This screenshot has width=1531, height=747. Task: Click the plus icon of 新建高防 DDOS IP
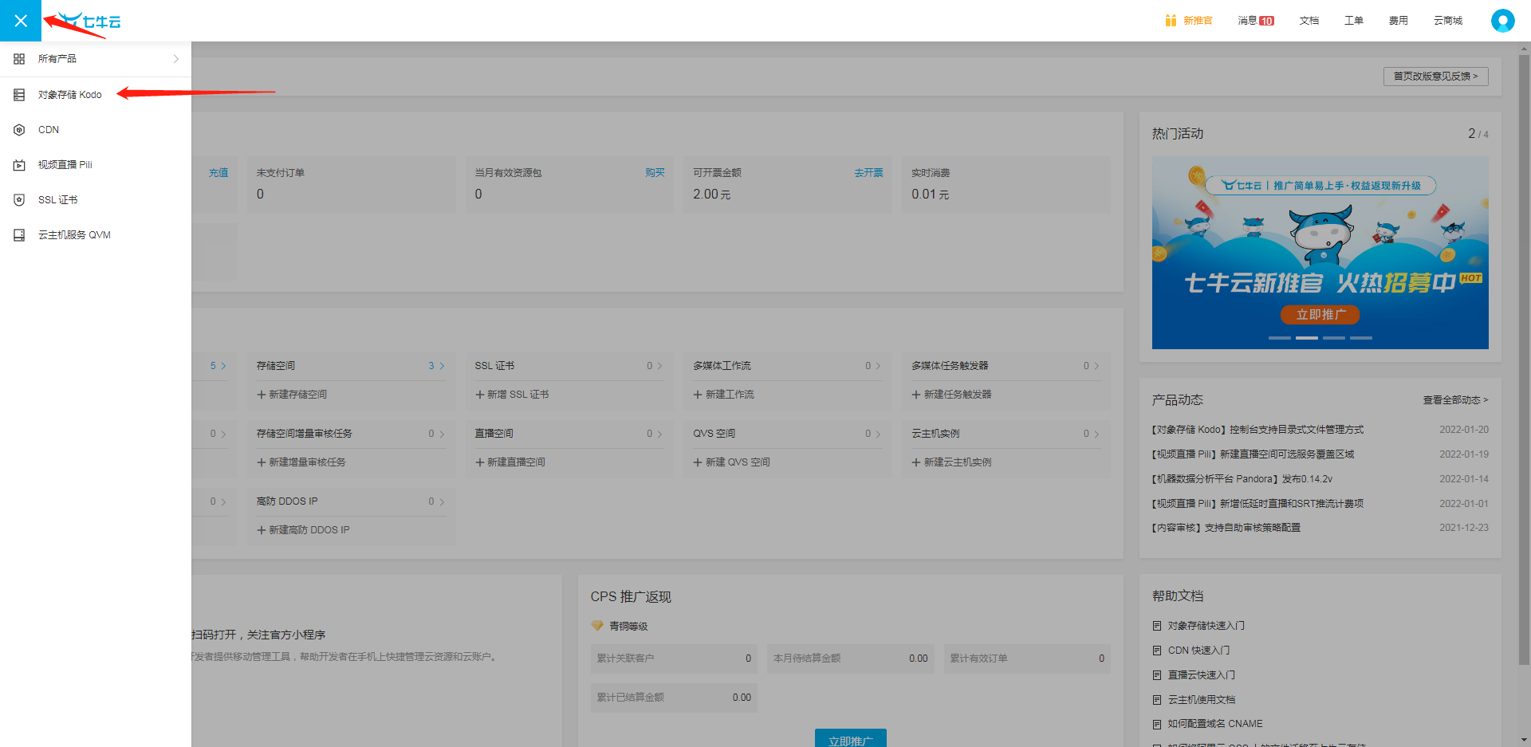pyautogui.click(x=262, y=530)
